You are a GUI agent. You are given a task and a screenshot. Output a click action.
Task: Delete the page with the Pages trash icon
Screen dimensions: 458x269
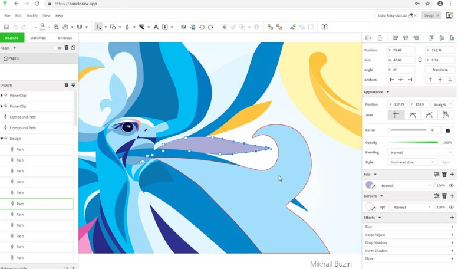tap(66, 47)
